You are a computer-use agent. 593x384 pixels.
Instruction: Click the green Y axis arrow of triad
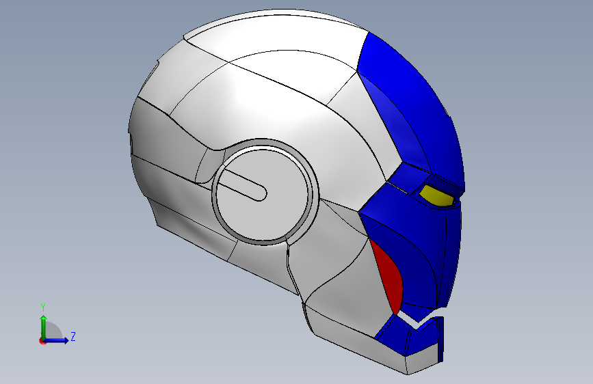44,326
